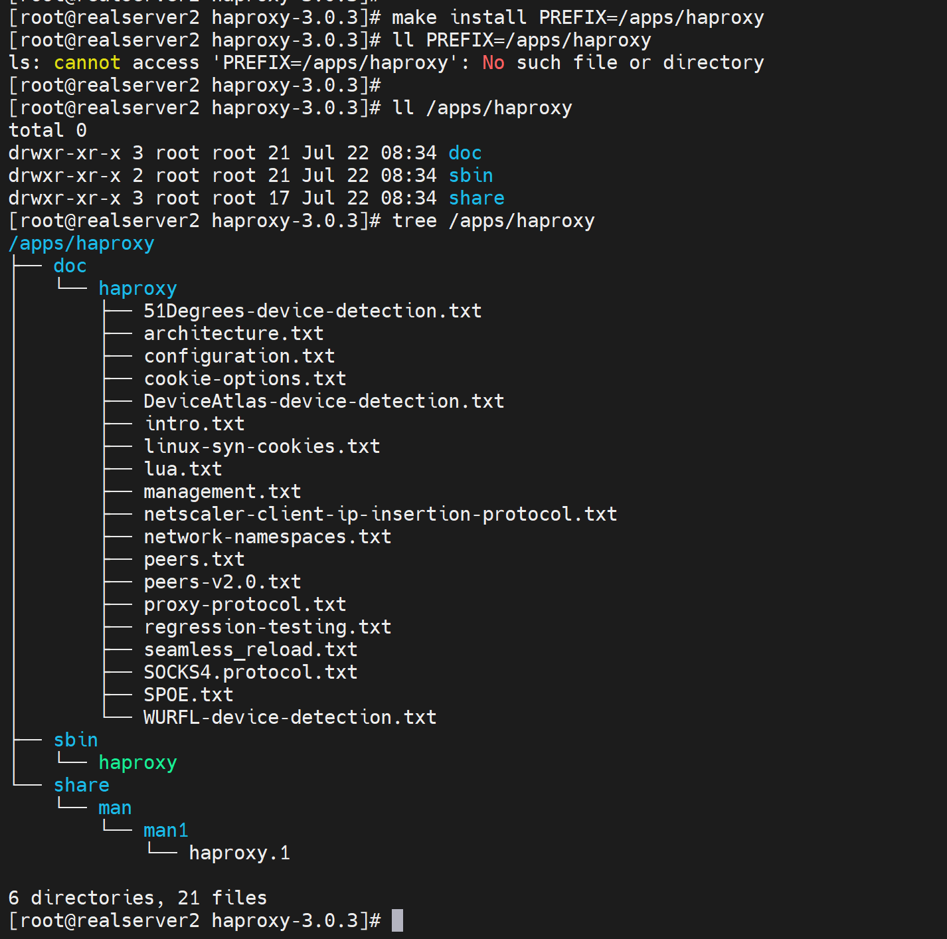Click the SOCKS4.protocol.txt file entry
The height and width of the screenshot is (939, 947).
point(250,672)
